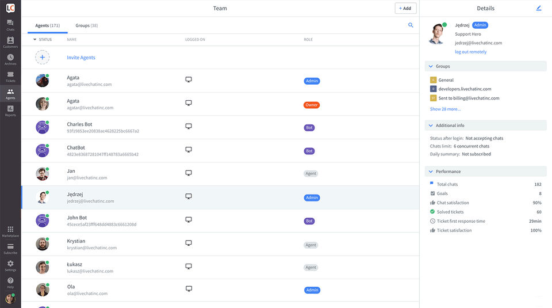Viewport: 552px width, 308px height.
Task: Open Reports from the sidebar
Action: click(x=10, y=111)
